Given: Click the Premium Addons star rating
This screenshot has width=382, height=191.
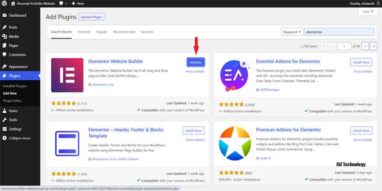Looking at the screenshot, I should (x=232, y=173).
